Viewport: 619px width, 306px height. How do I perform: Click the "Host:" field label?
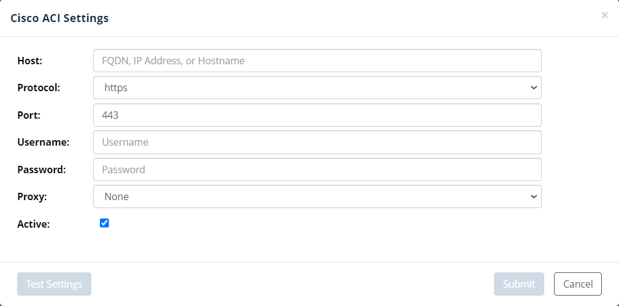pyautogui.click(x=29, y=61)
